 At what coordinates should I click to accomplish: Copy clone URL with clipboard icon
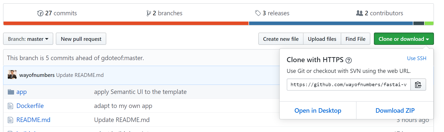[418, 85]
